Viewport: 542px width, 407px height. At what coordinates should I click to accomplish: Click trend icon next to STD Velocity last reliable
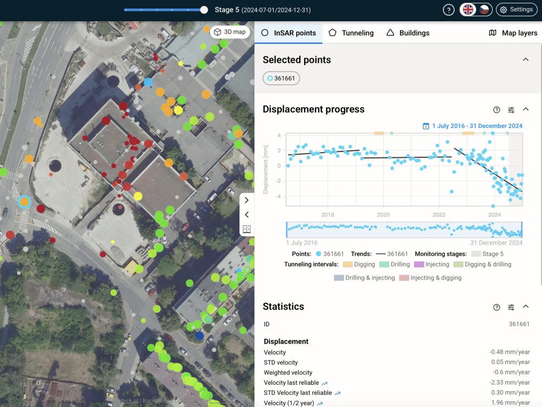pyautogui.click(x=337, y=393)
